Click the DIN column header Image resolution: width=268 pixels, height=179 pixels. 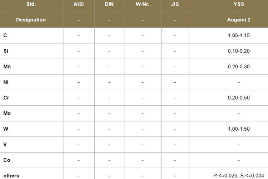pos(109,5)
